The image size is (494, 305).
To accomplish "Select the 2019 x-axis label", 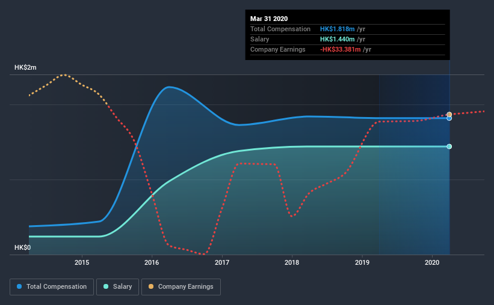I will pos(362,262).
